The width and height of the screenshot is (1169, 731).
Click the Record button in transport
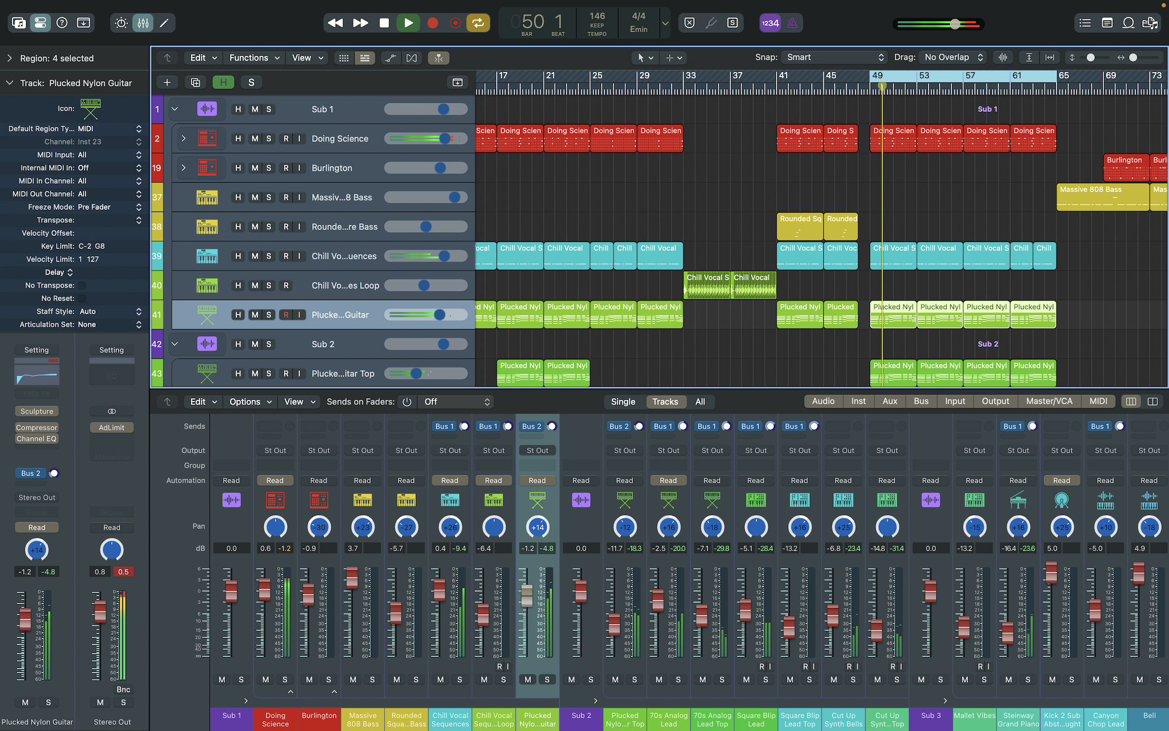tap(433, 23)
